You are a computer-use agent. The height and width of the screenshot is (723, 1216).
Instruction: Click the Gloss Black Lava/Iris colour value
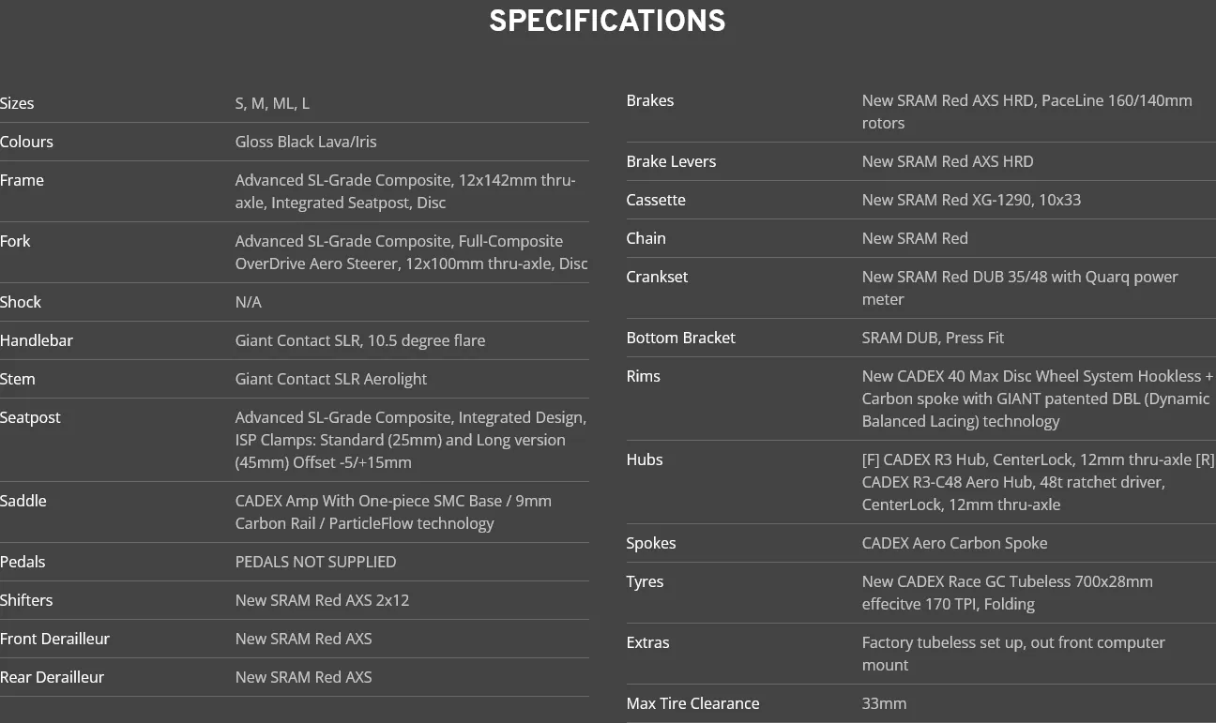pyautogui.click(x=306, y=142)
